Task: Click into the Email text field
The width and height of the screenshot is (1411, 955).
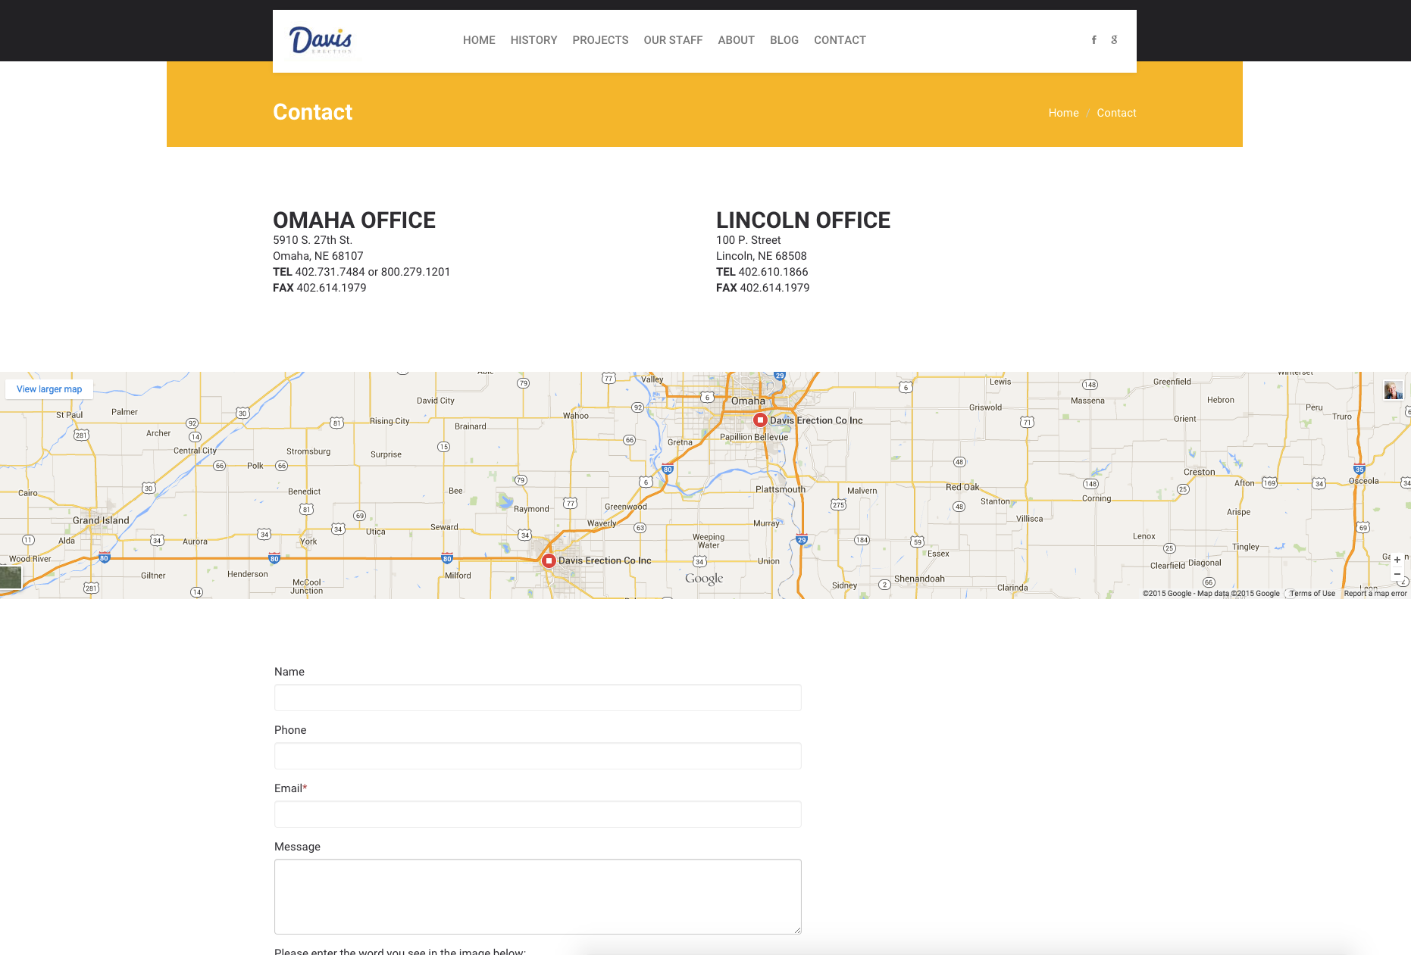Action: (x=537, y=814)
